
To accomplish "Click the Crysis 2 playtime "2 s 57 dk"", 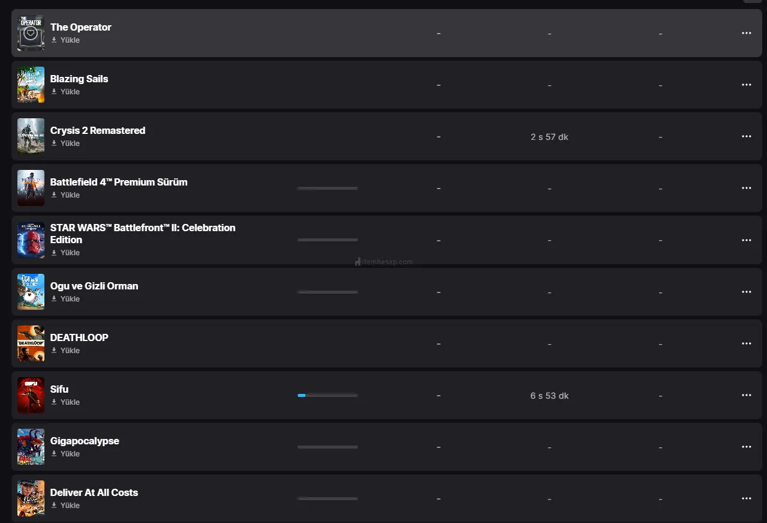I will (x=549, y=137).
